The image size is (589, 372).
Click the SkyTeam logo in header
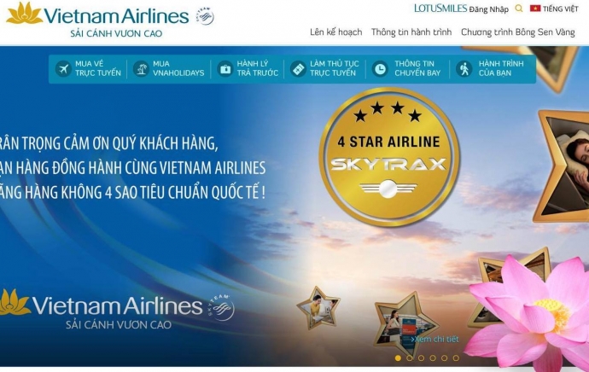(x=205, y=16)
